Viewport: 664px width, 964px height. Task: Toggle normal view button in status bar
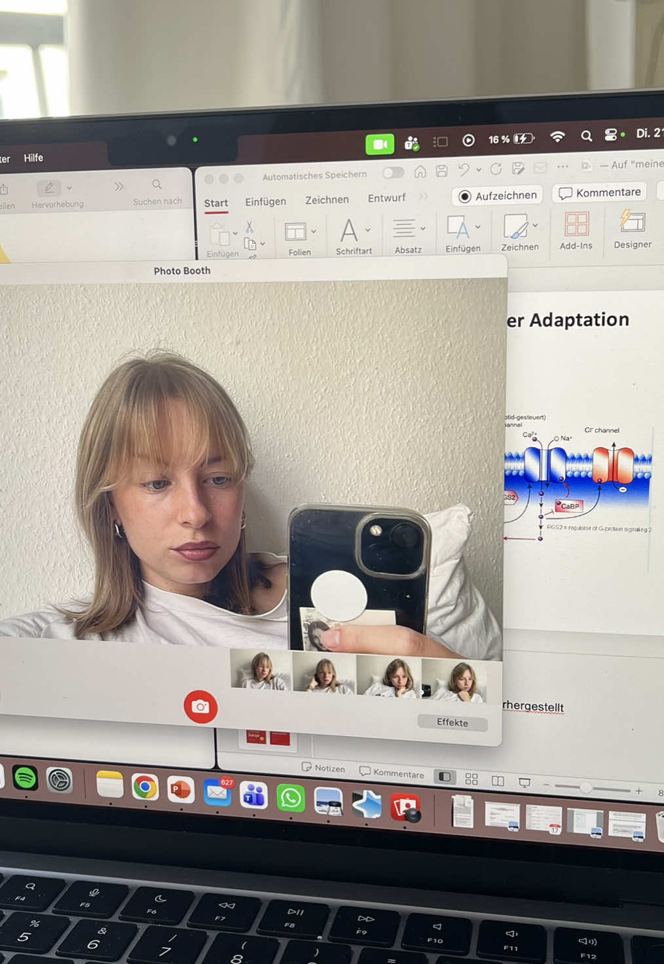pyautogui.click(x=445, y=777)
